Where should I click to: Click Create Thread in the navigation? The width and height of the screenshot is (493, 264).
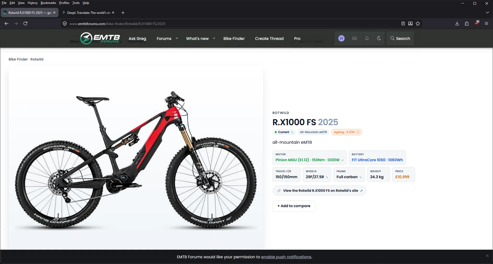[269, 38]
